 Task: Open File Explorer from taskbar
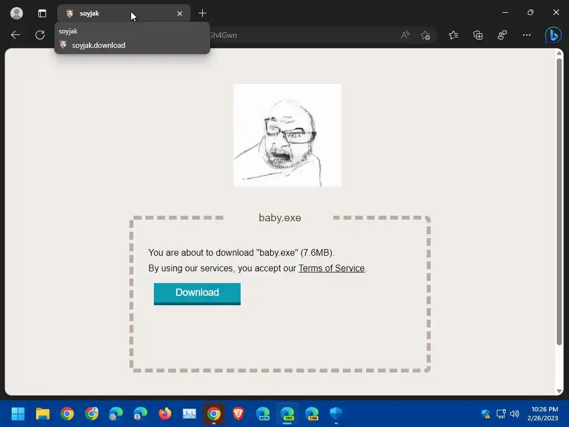[x=42, y=414]
